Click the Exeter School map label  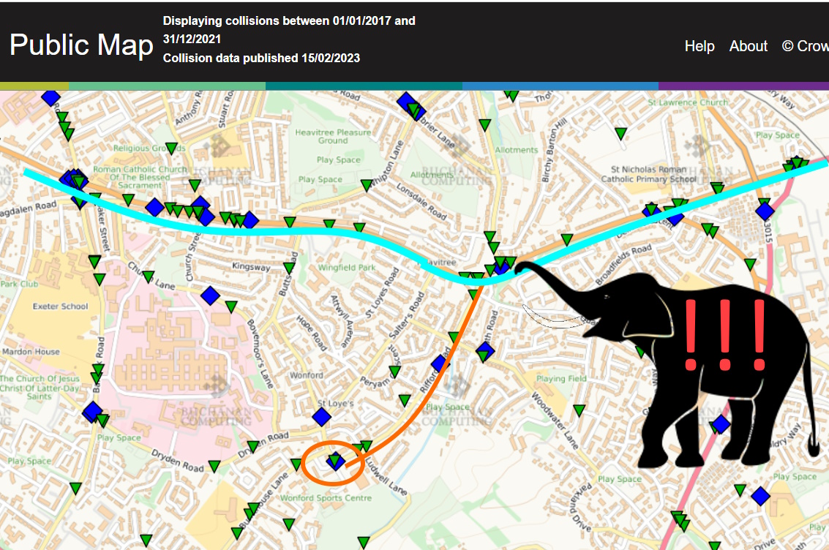(60, 306)
